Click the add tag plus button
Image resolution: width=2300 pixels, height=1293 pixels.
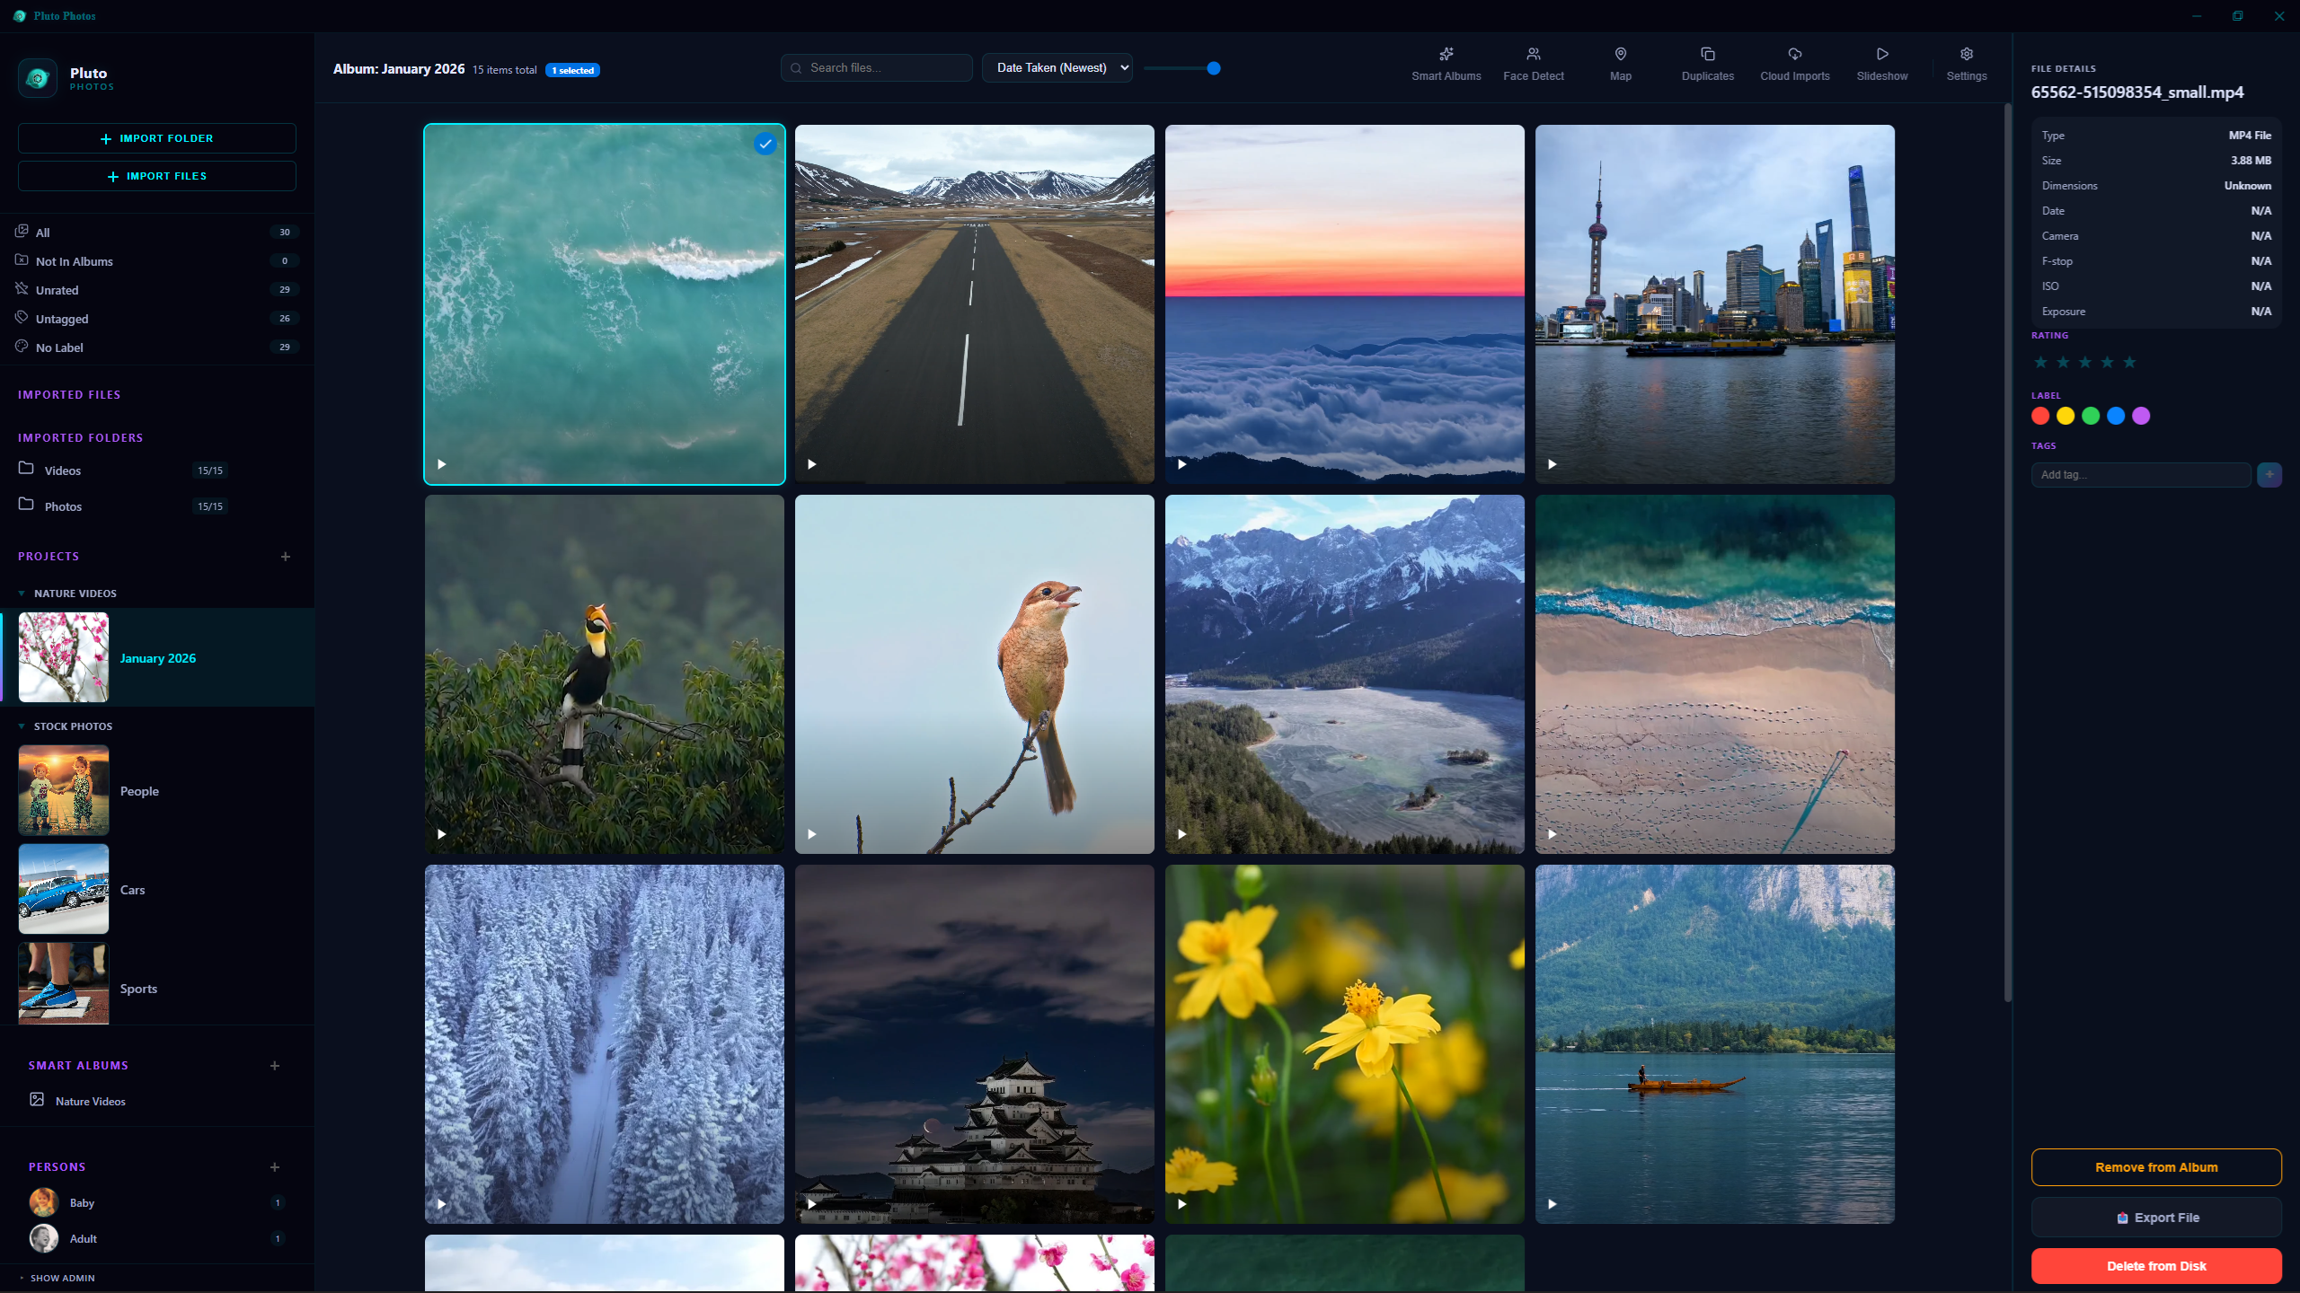click(2269, 474)
